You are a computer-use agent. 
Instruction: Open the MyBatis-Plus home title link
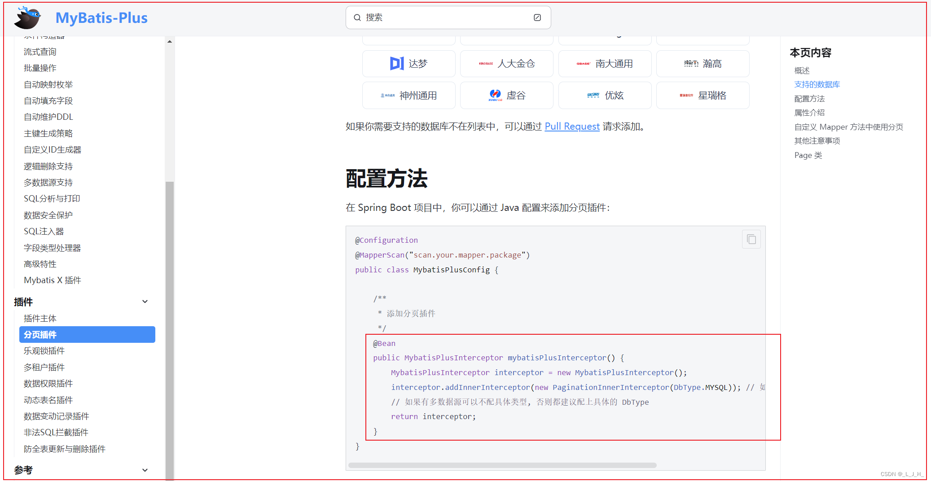click(101, 17)
